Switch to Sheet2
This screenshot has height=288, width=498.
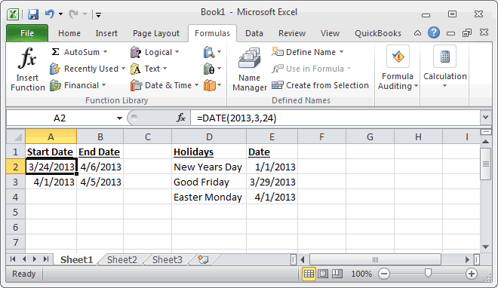tap(122, 260)
